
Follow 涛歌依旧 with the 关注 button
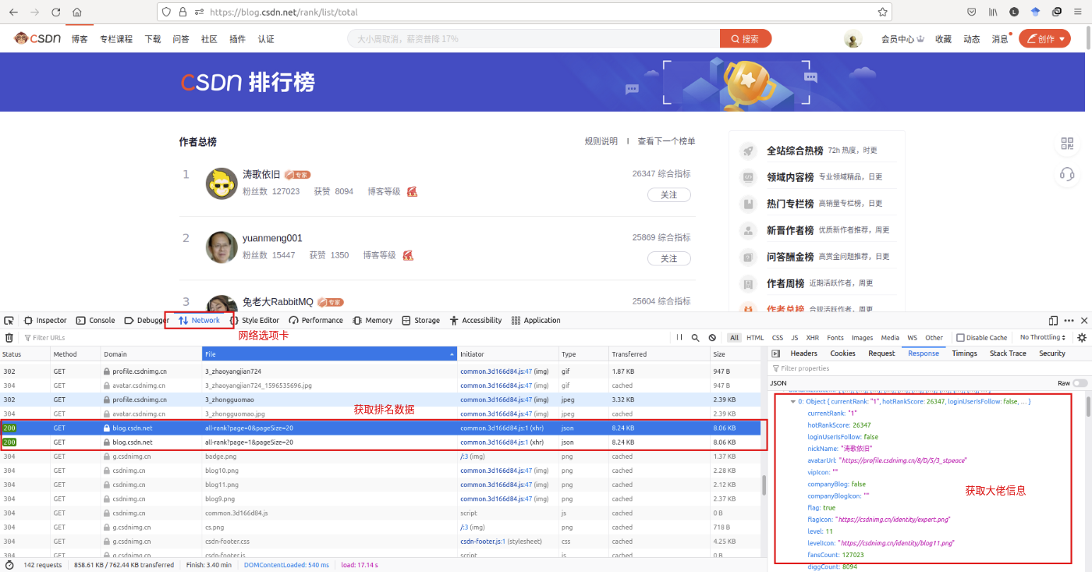(668, 194)
